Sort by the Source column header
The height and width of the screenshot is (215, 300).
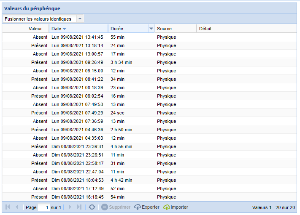(x=176, y=29)
